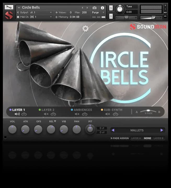Click the ATK knob
The image size is (171, 188).
(25, 129)
